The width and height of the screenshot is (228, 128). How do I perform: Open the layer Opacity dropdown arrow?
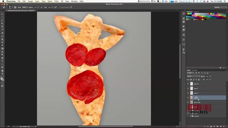coord(210,76)
